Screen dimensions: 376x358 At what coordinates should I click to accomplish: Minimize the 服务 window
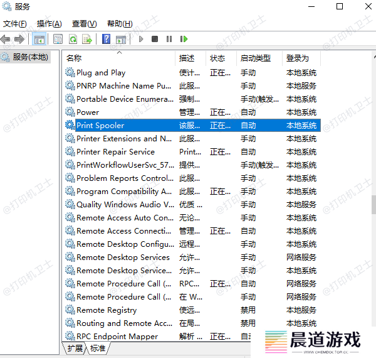[311, 6]
